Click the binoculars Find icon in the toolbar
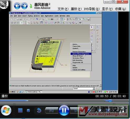 click(x=52, y=19)
